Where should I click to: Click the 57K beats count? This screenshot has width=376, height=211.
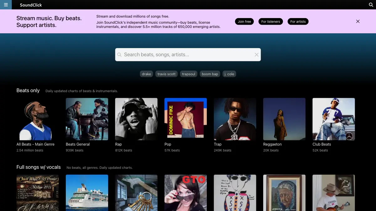(x=172, y=150)
